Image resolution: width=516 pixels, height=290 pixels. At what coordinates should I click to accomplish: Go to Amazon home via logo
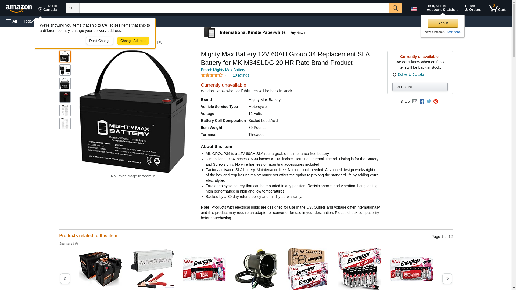[19, 8]
